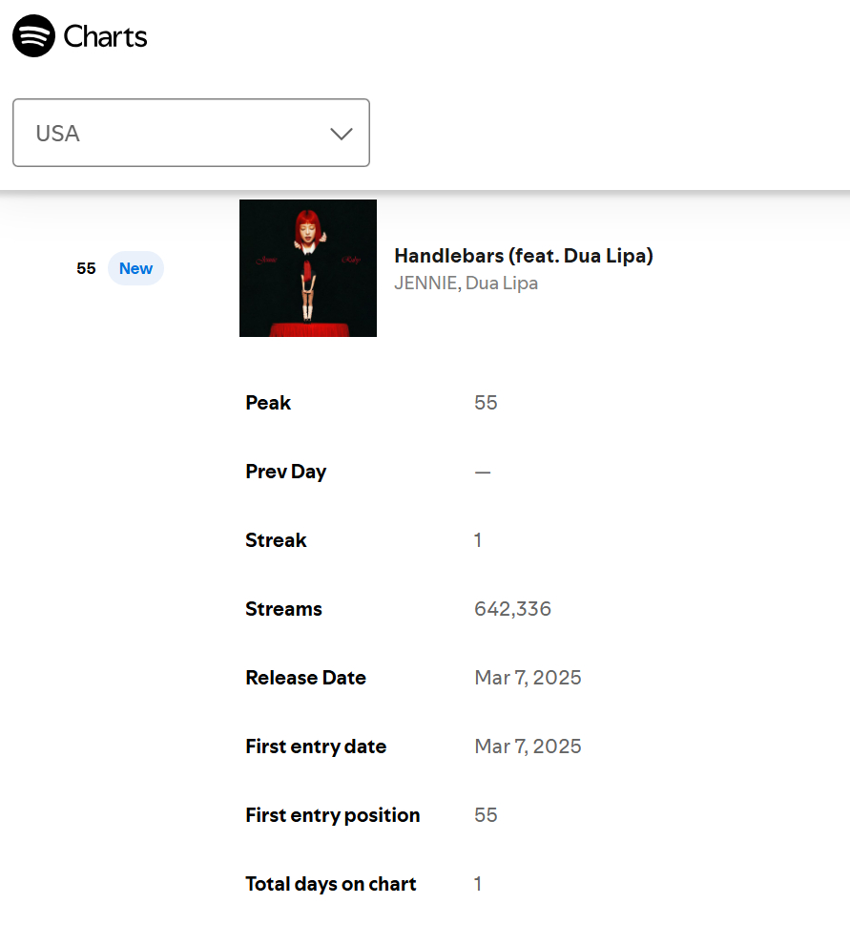Click the 642,336 streams count
This screenshot has height=925, width=850.
pos(512,609)
